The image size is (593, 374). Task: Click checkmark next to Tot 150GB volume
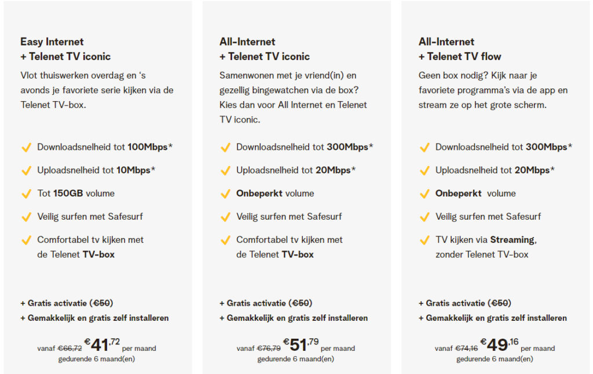(x=27, y=194)
